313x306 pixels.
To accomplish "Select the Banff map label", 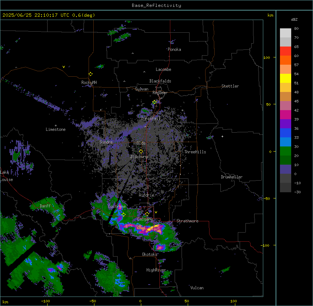I will (45, 206).
